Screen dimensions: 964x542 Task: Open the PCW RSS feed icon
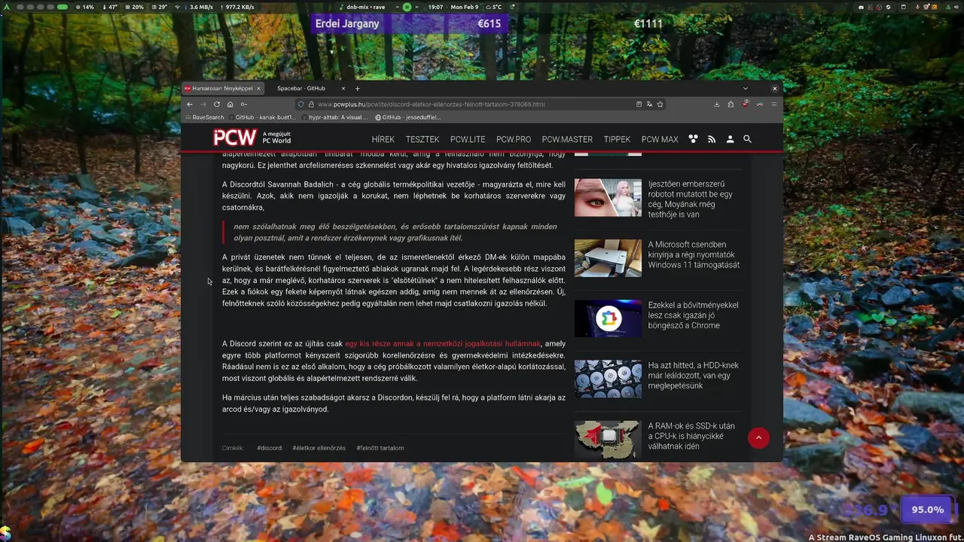pyautogui.click(x=712, y=139)
